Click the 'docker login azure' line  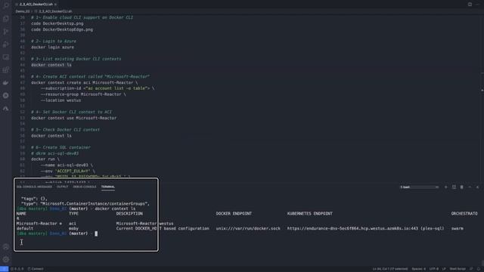(52, 47)
